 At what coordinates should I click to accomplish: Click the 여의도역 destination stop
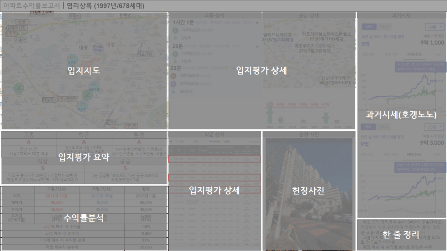pyautogui.click(x=187, y=92)
